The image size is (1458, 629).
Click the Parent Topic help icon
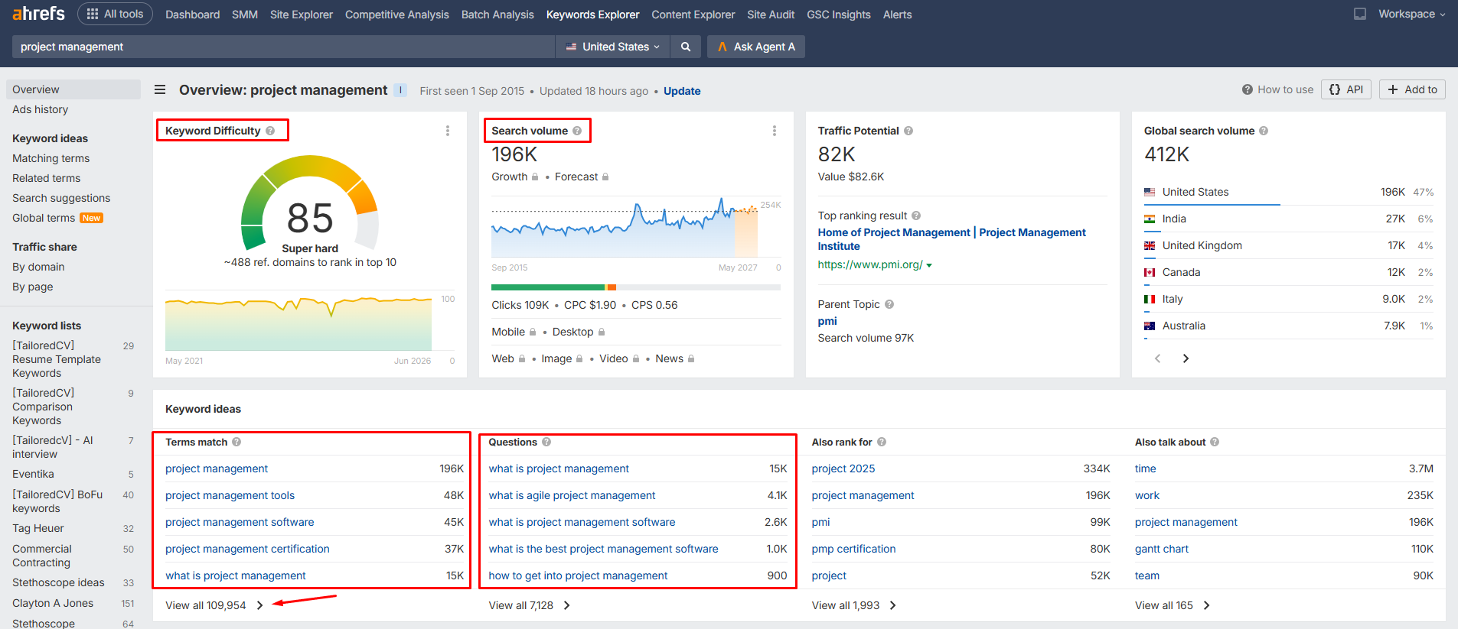(889, 304)
